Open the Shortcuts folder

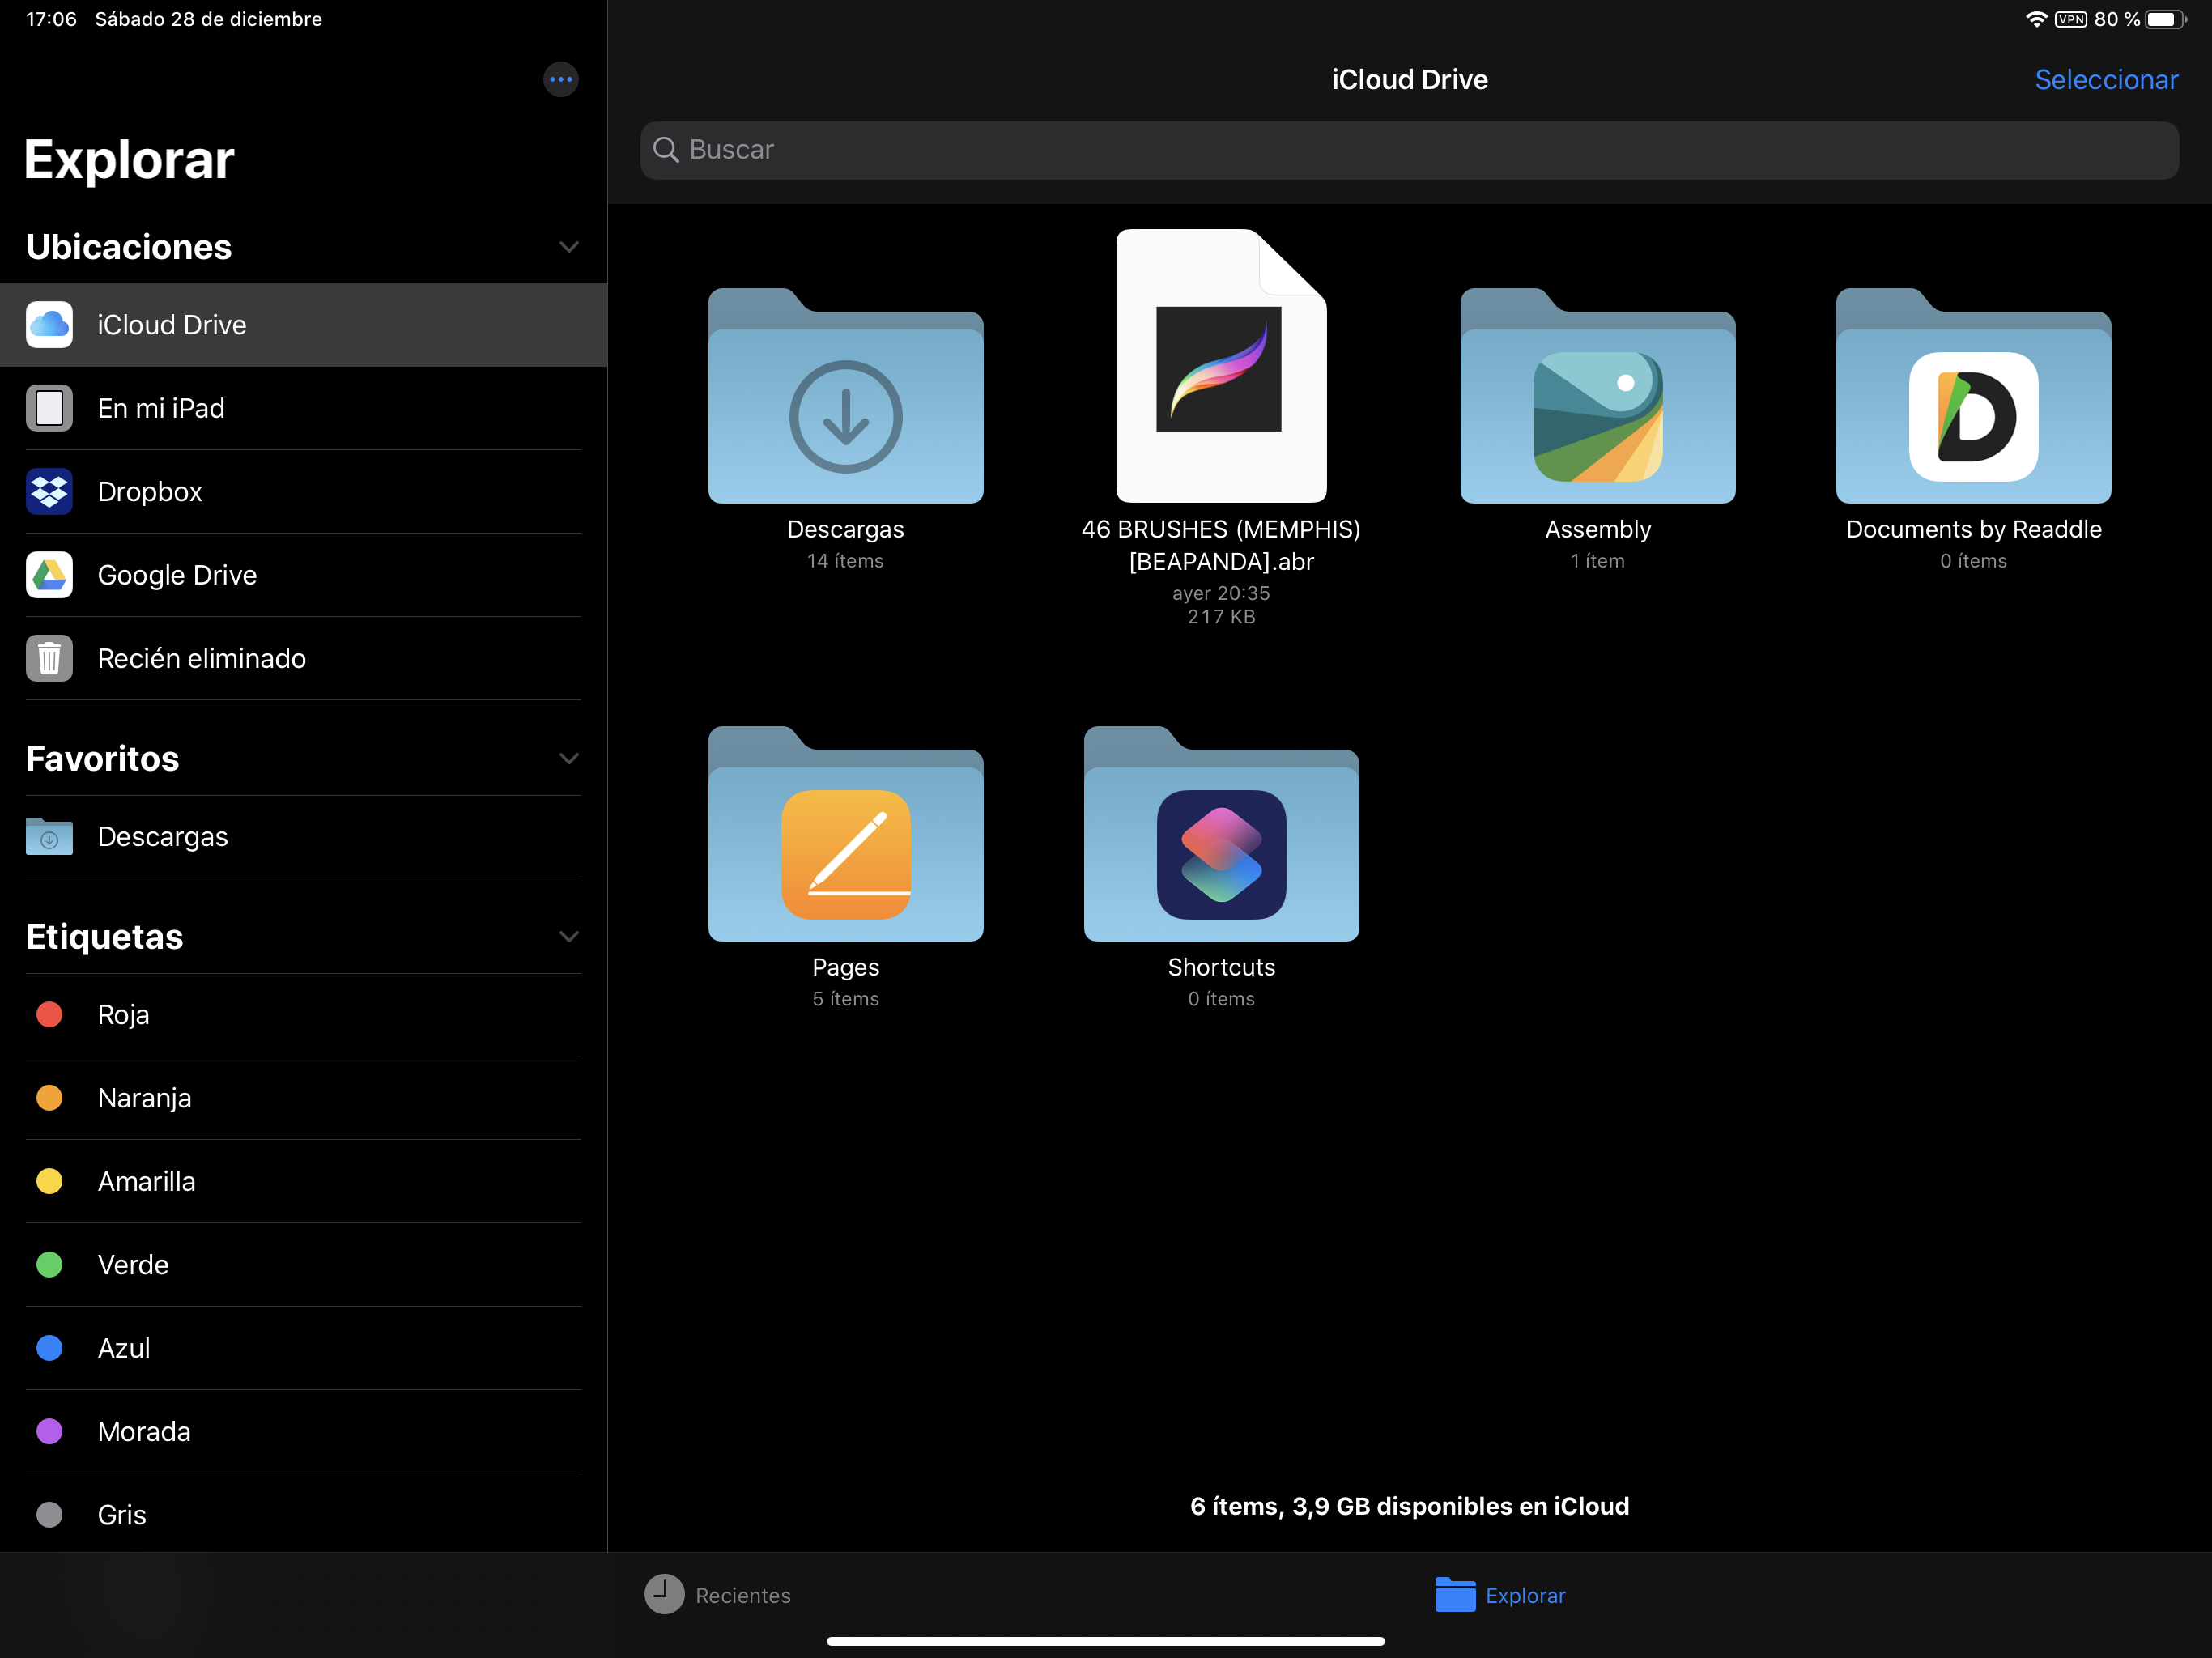pos(1221,834)
